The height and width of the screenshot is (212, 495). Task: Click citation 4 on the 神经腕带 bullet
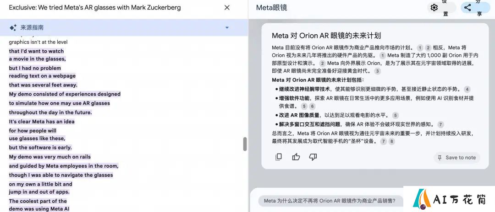coord(467,90)
